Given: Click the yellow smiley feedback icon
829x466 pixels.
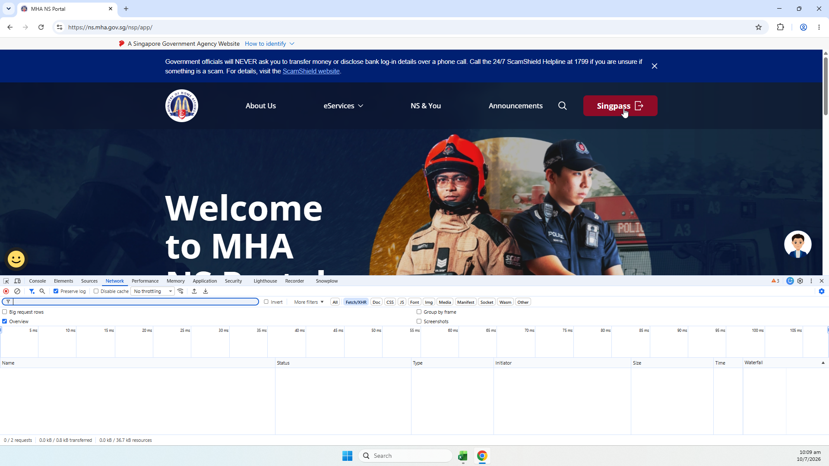Looking at the screenshot, I should 16,259.
